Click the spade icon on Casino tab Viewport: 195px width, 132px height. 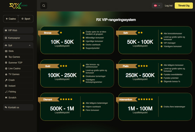pyautogui.click(x=7, y=19)
